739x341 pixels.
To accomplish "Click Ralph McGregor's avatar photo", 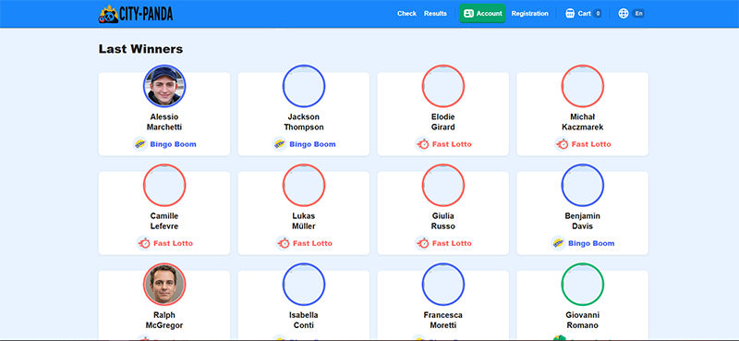I will (x=164, y=284).
